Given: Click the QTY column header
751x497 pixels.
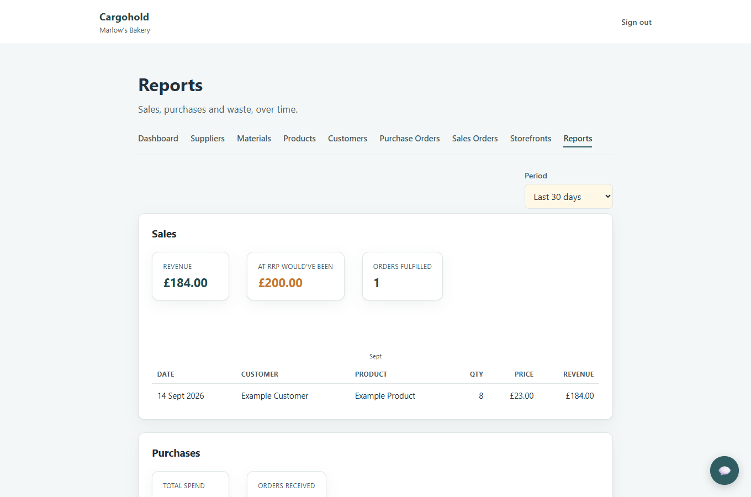Looking at the screenshot, I should [x=477, y=374].
